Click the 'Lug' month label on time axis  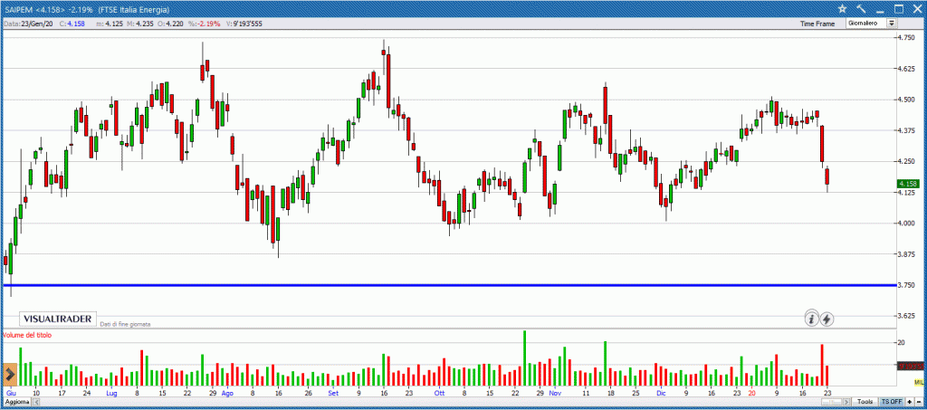[x=111, y=392]
